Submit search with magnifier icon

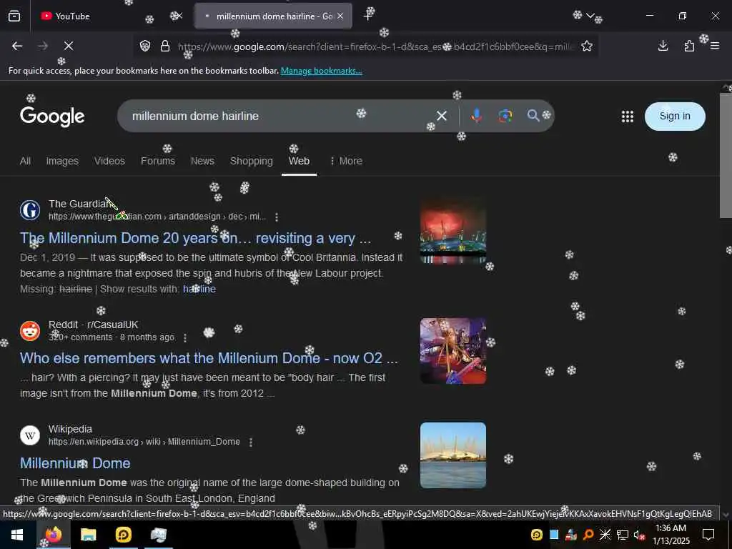533,115
